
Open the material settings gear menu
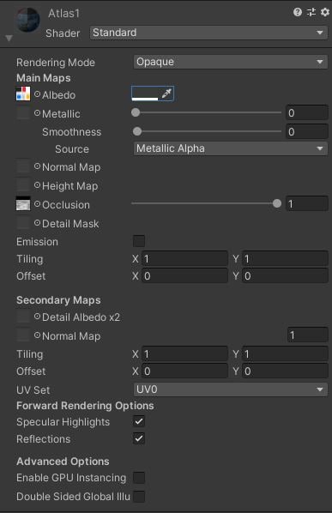(325, 12)
